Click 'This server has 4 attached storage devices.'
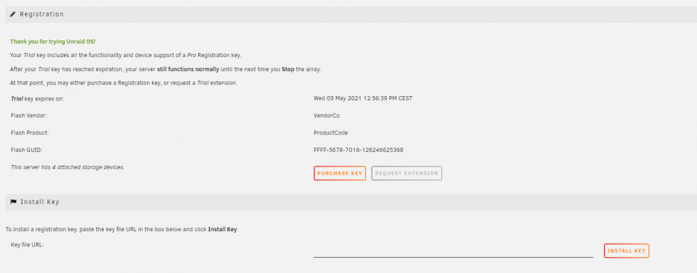The width and height of the screenshot is (697, 273). (x=68, y=167)
